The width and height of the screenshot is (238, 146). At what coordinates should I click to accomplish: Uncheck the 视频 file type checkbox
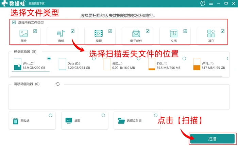point(110,31)
